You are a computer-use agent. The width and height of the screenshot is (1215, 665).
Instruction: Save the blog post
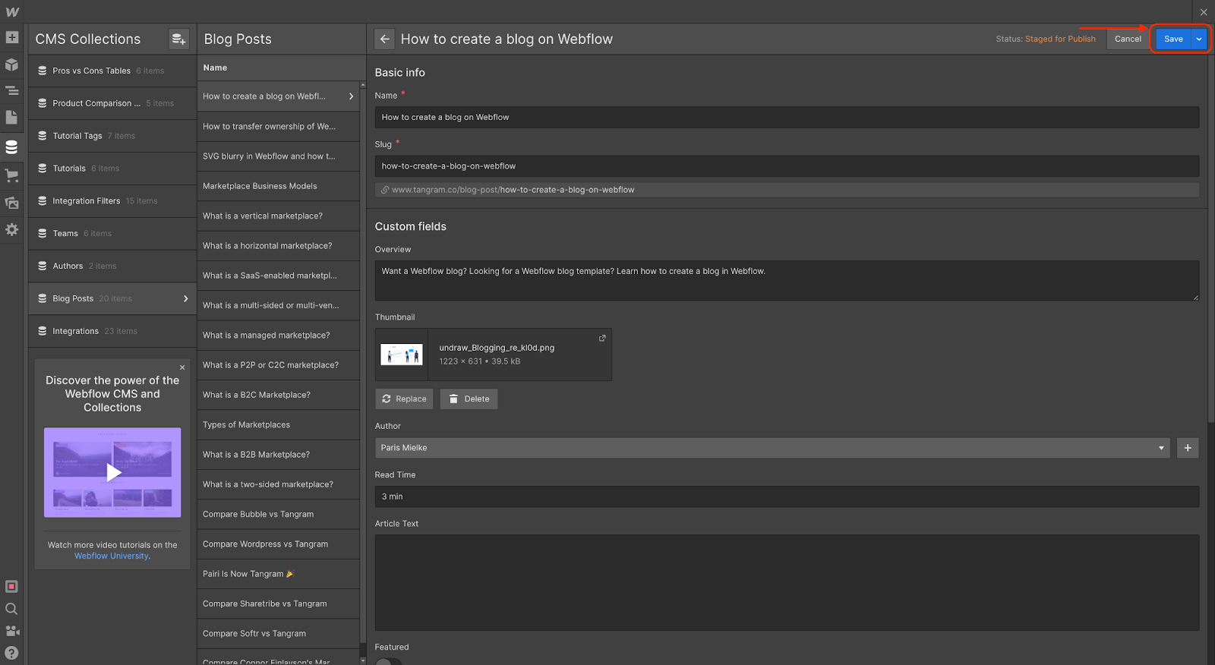[1173, 39]
